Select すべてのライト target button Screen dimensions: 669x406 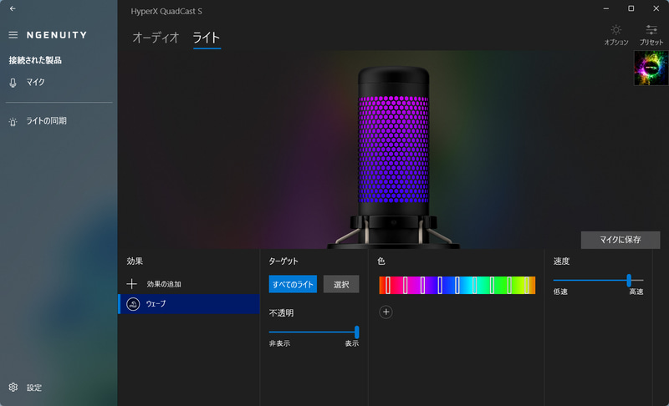click(293, 284)
